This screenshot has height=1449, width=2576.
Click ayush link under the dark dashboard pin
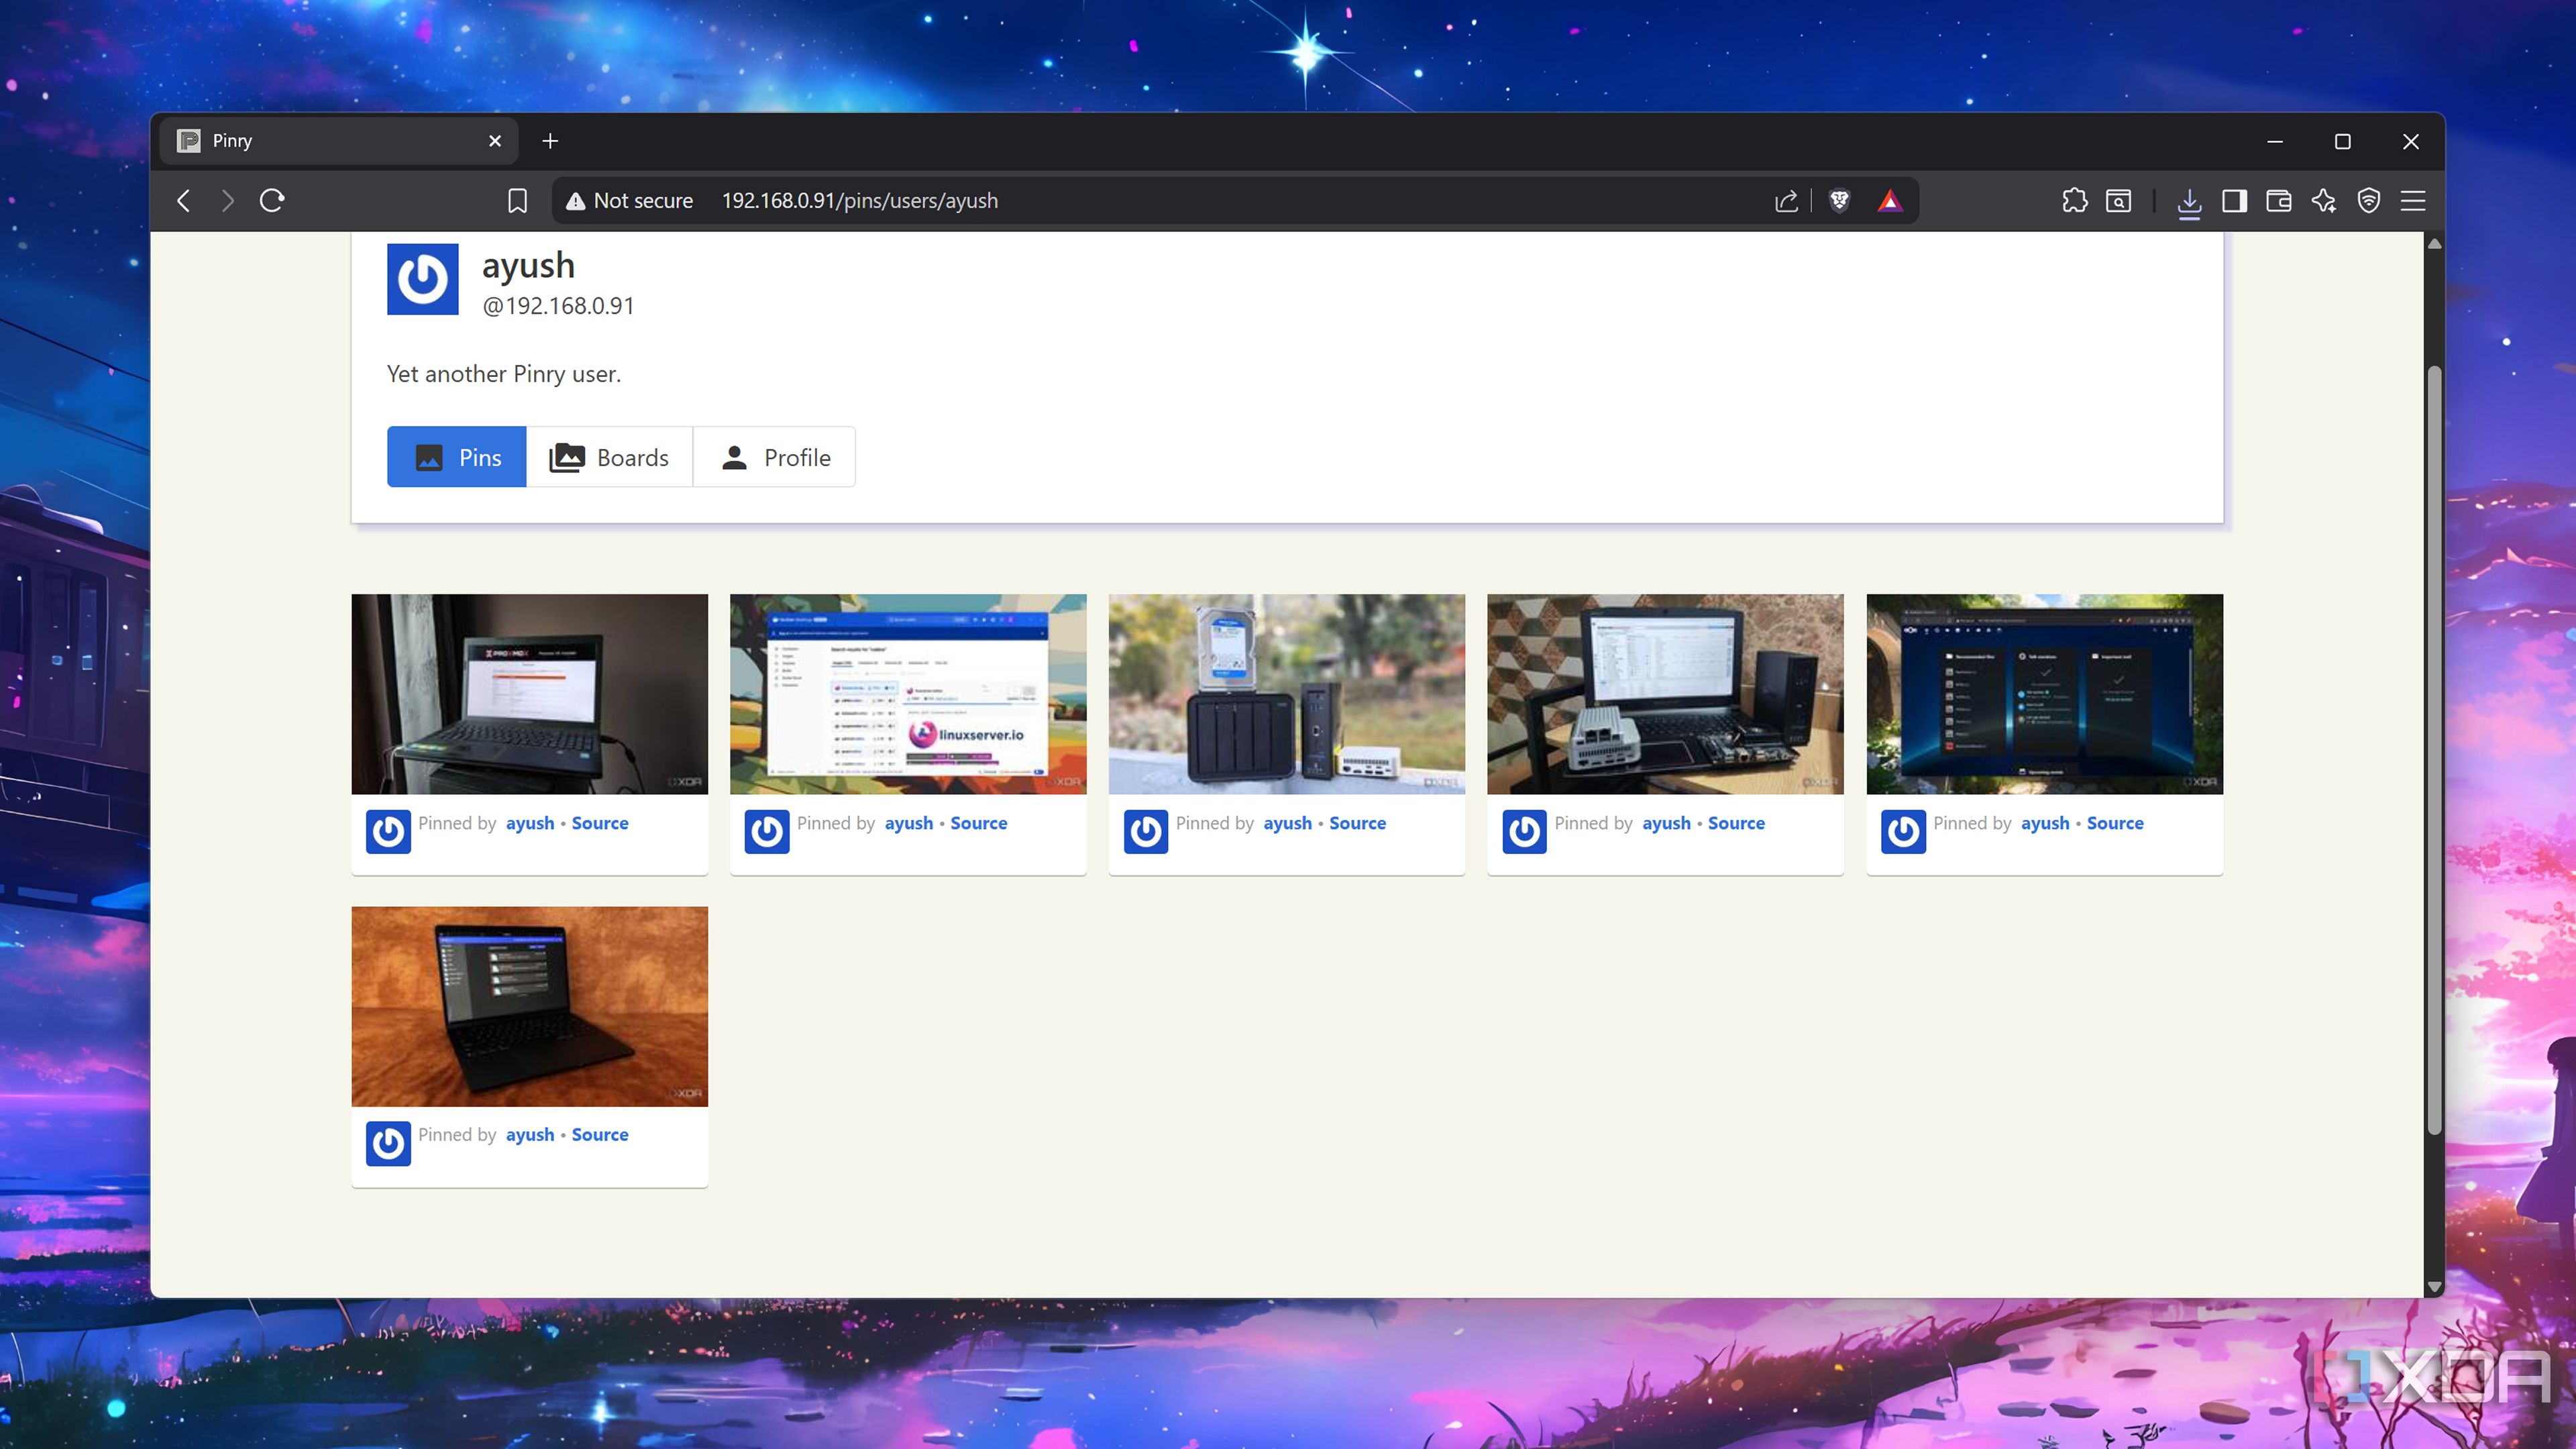[2045, 823]
